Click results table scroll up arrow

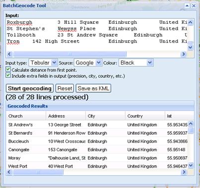coord(191,124)
